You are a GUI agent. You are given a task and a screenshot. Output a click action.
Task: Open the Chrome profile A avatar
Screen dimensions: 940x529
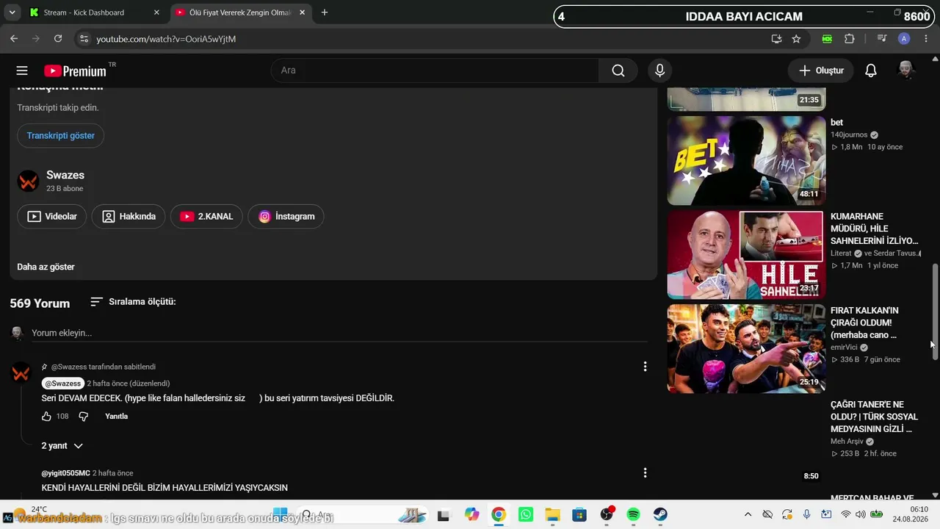tap(904, 39)
